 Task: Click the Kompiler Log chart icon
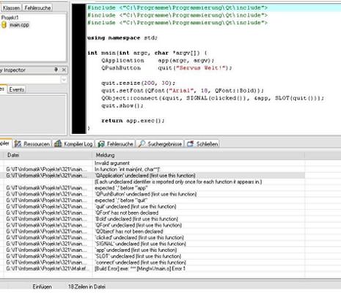[x=58, y=144]
